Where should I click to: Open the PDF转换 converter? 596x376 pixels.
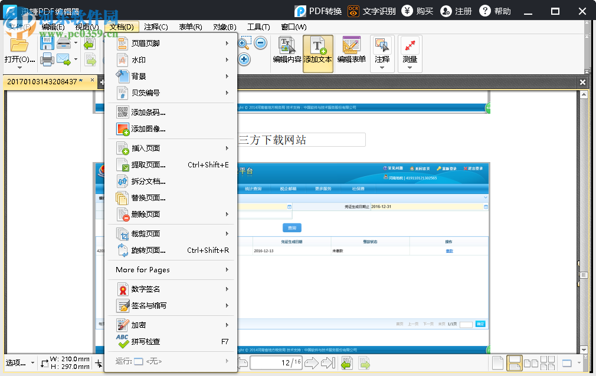(x=313, y=10)
